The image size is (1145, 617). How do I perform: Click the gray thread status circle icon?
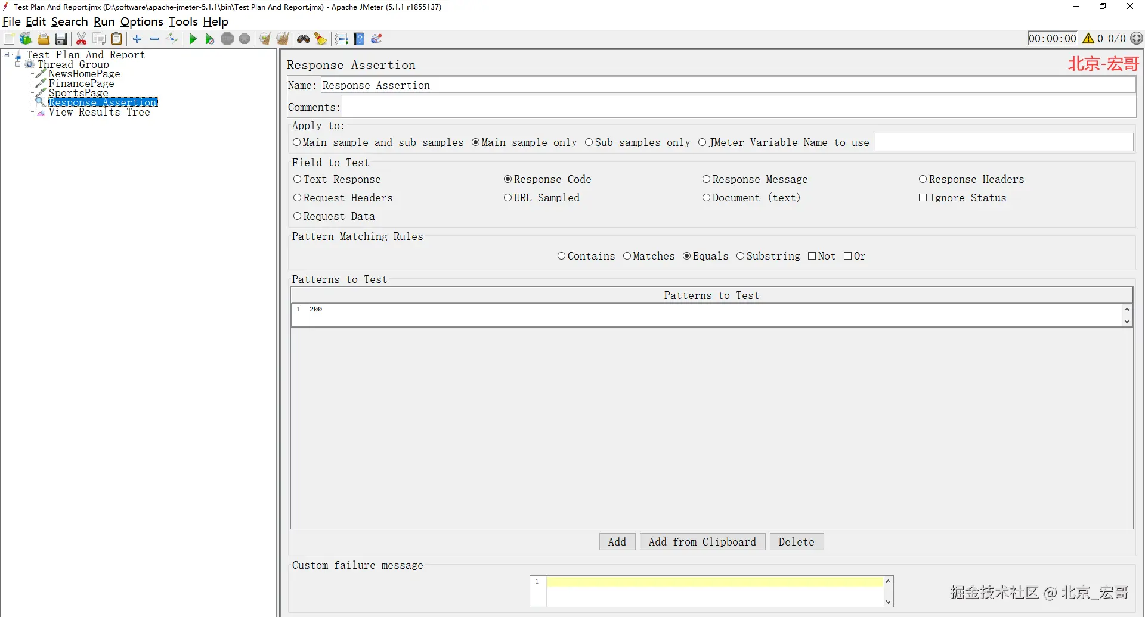click(x=1137, y=39)
